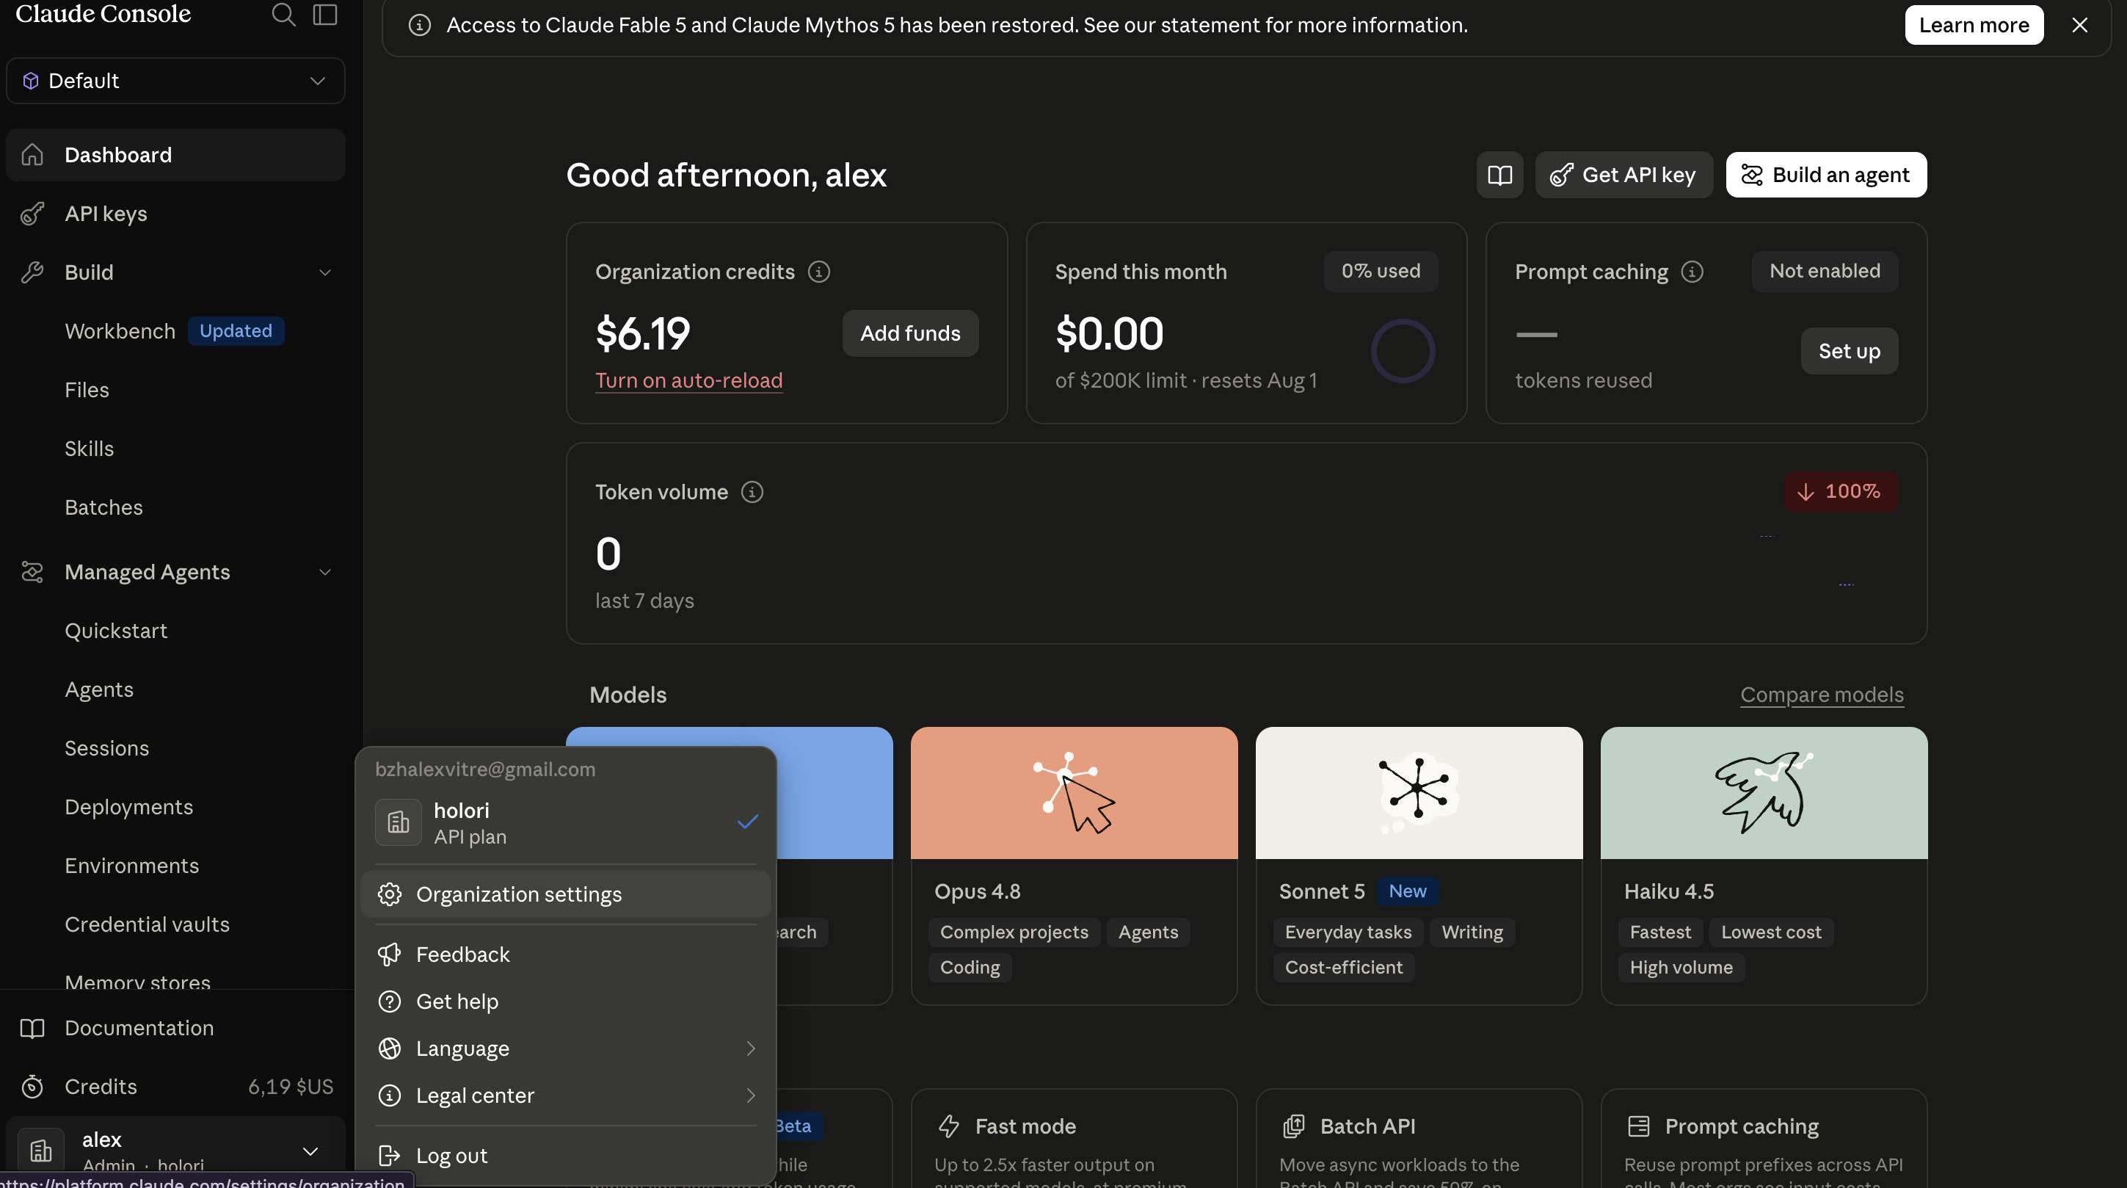This screenshot has height=1188, width=2127.
Task: Collapse the Managed Agents section chevron
Action: point(324,572)
